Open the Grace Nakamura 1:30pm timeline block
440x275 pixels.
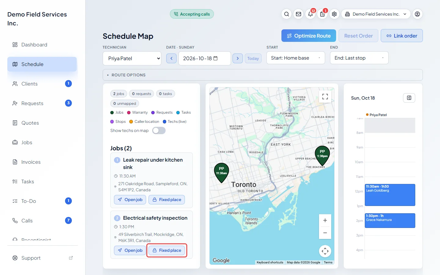[390, 221]
